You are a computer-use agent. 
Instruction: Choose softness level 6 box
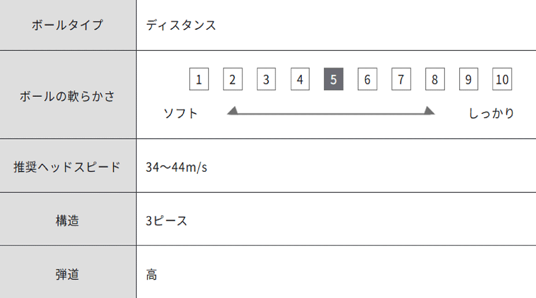(367, 79)
